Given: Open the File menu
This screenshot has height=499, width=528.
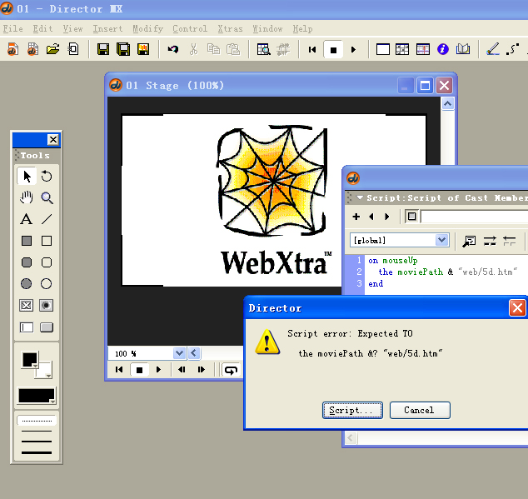Looking at the screenshot, I should coord(13,28).
